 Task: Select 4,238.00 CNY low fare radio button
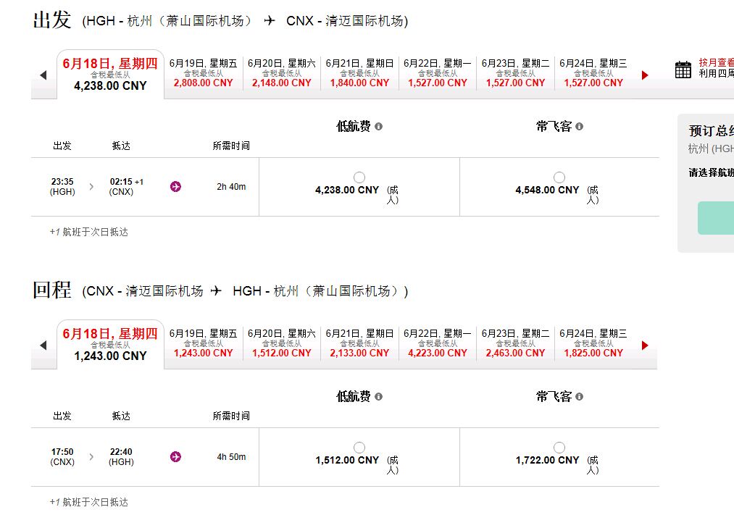pyautogui.click(x=359, y=177)
